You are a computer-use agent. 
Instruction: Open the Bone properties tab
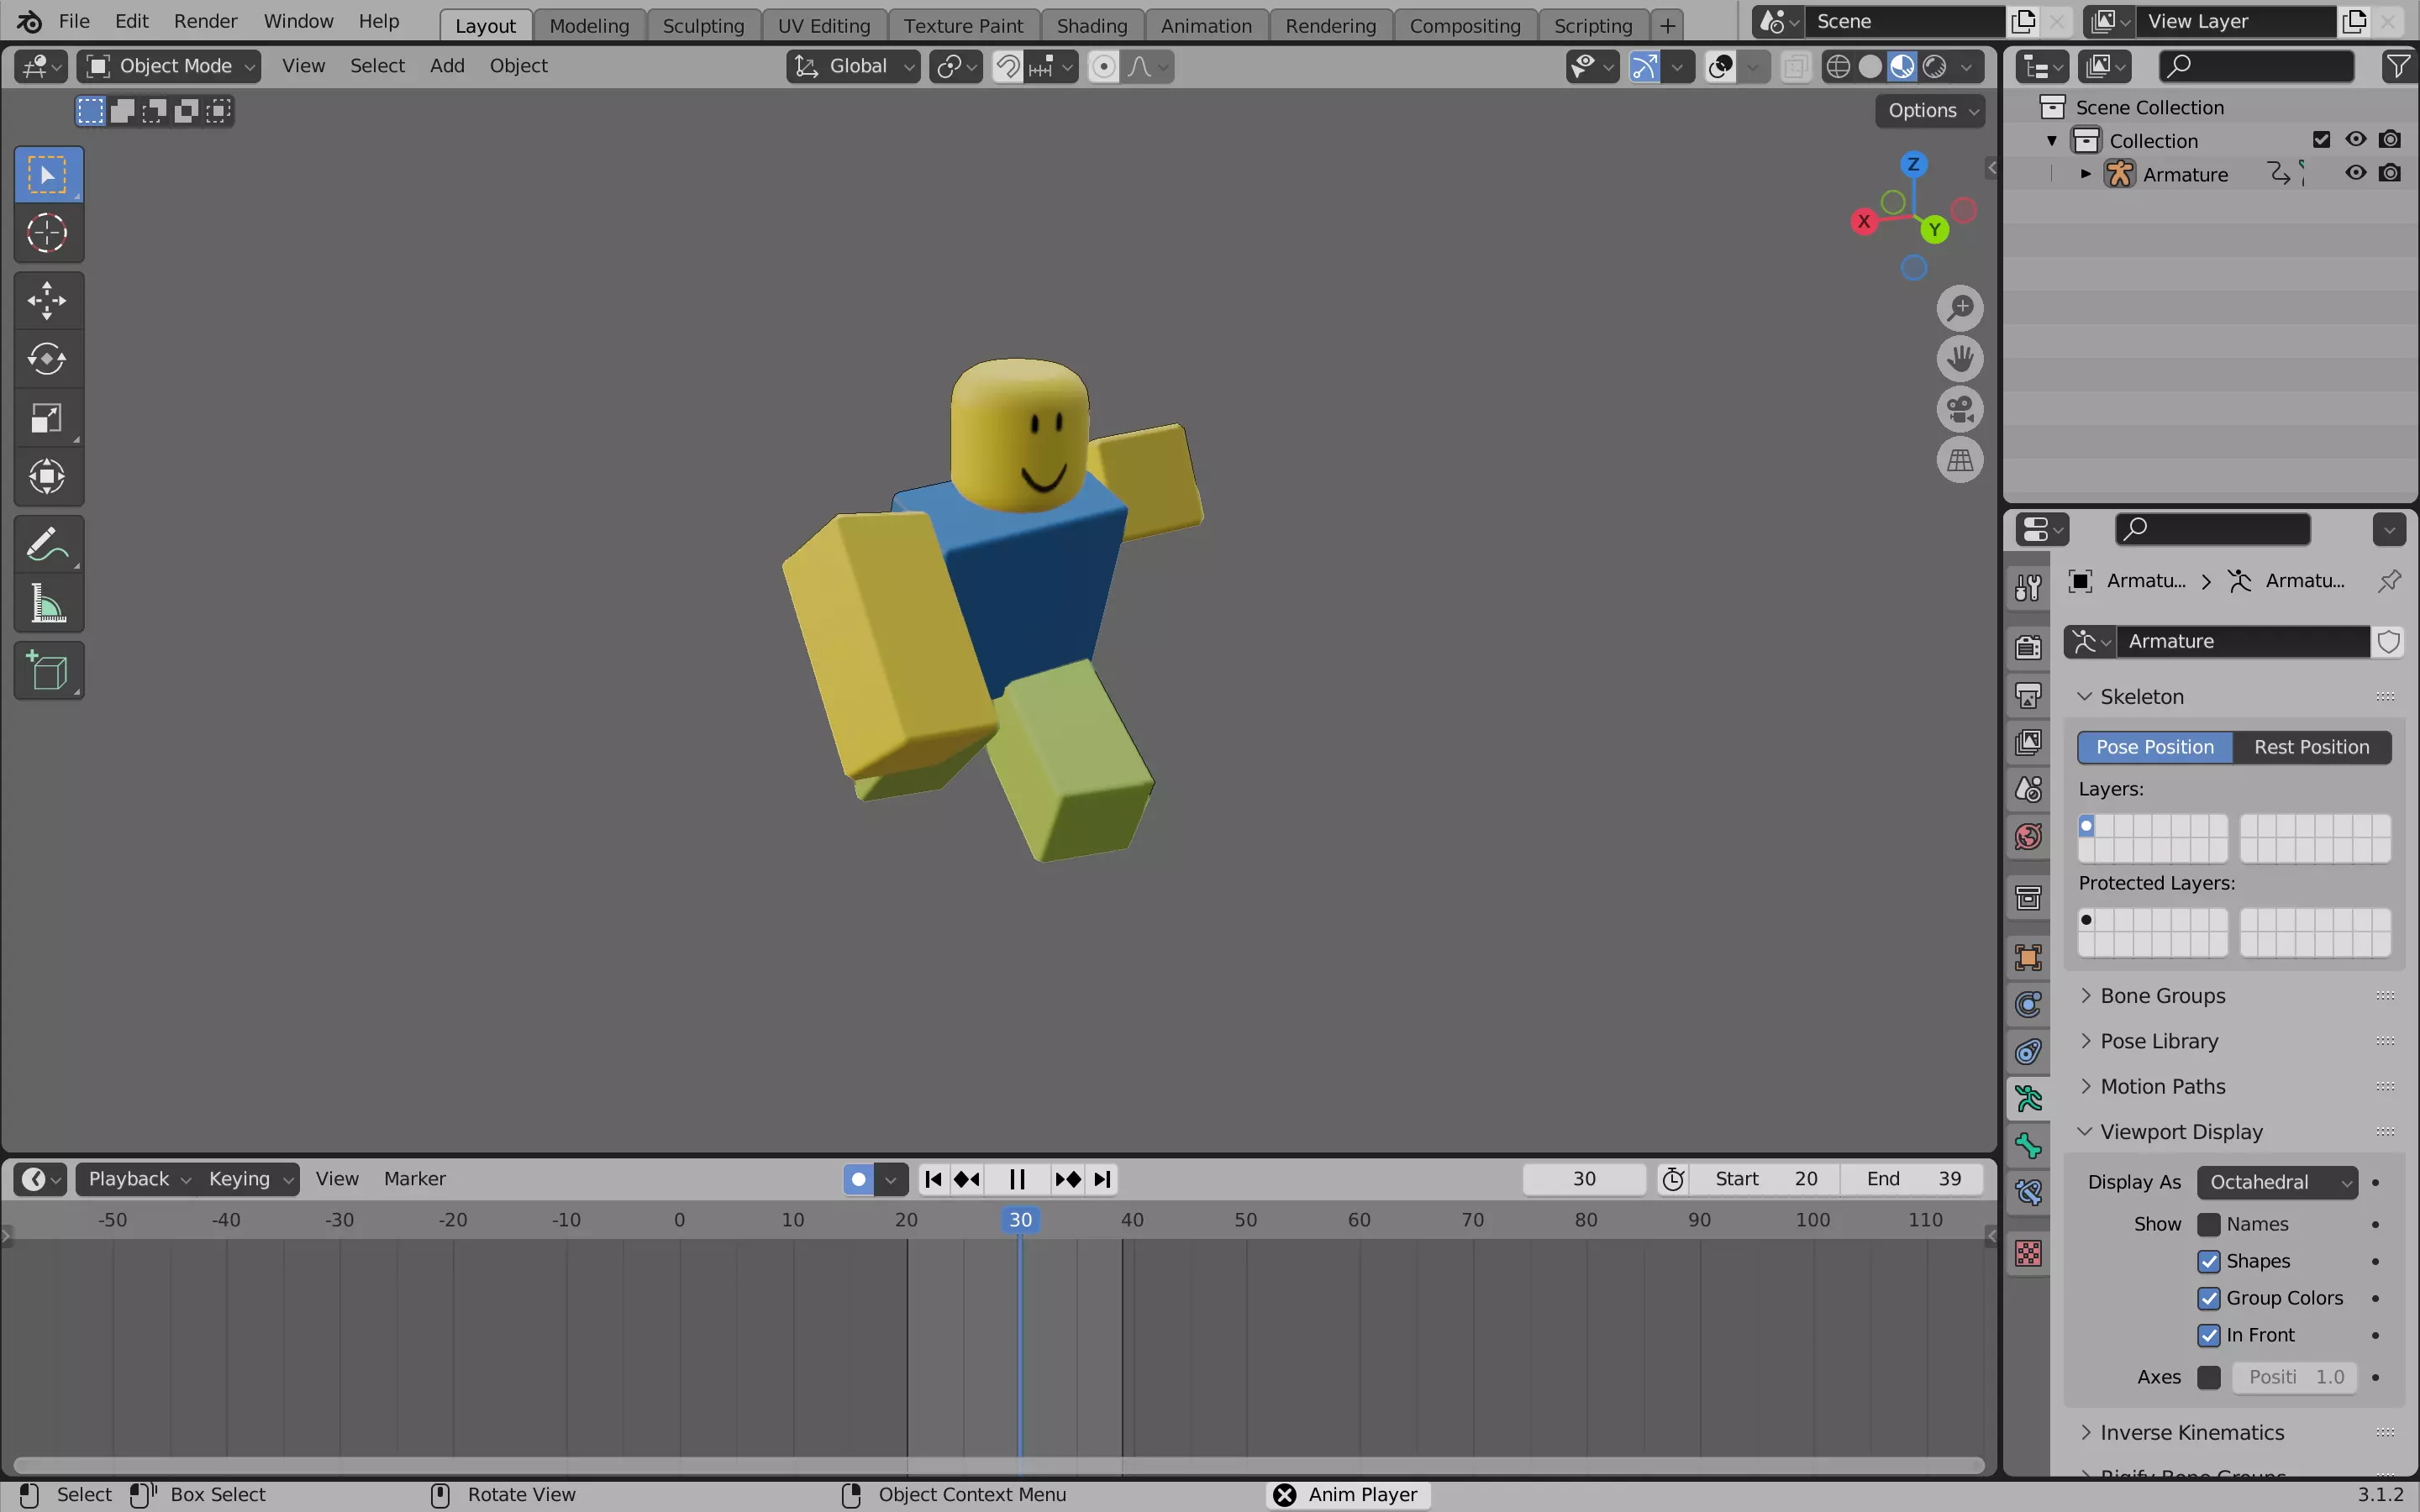pyautogui.click(x=2028, y=1146)
